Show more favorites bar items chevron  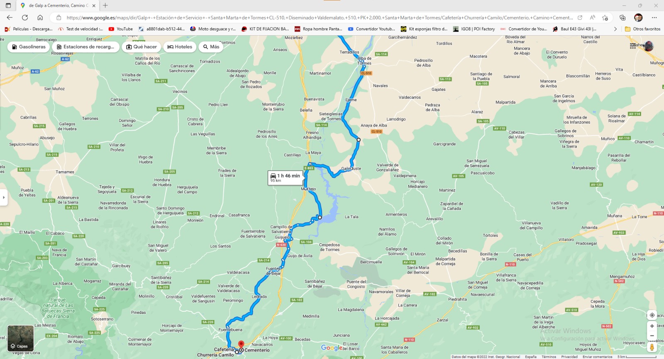[615, 29]
